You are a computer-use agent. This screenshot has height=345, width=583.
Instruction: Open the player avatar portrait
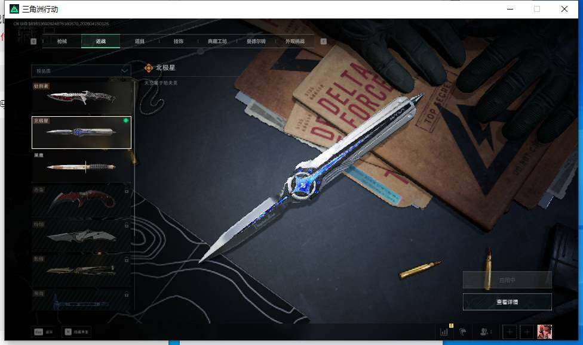pos(544,332)
